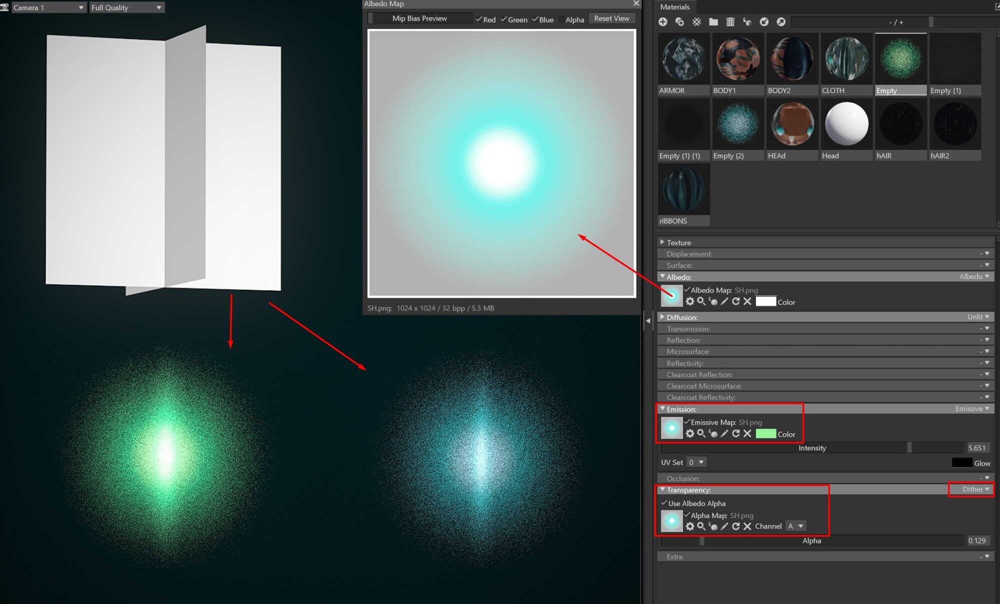Image resolution: width=1000 pixels, height=604 pixels.
Task: Open the Dither transparency dropdown
Action: 975,489
